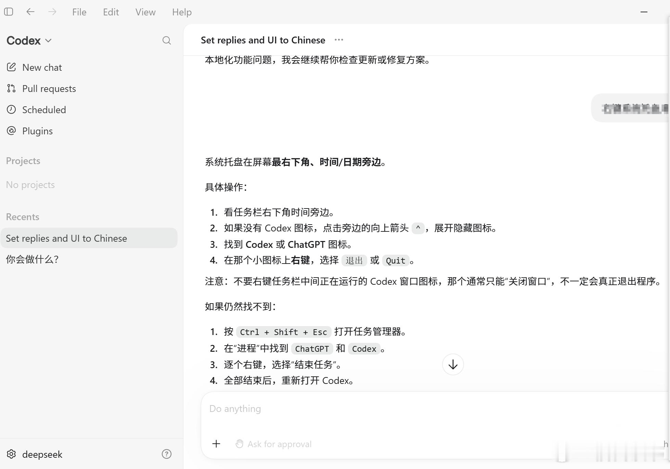The image size is (670, 469).
Task: Select the Projects section header
Action: click(23, 161)
